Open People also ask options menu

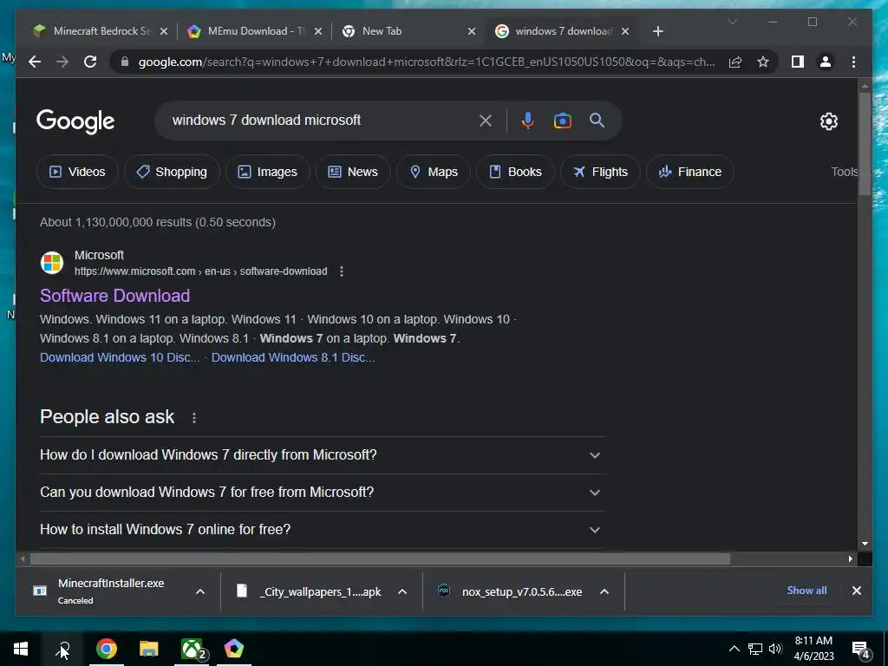193,418
